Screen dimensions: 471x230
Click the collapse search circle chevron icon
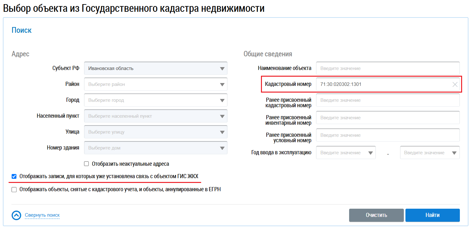tap(16, 215)
